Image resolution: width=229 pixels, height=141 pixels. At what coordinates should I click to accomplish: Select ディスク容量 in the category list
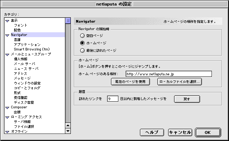(24, 102)
